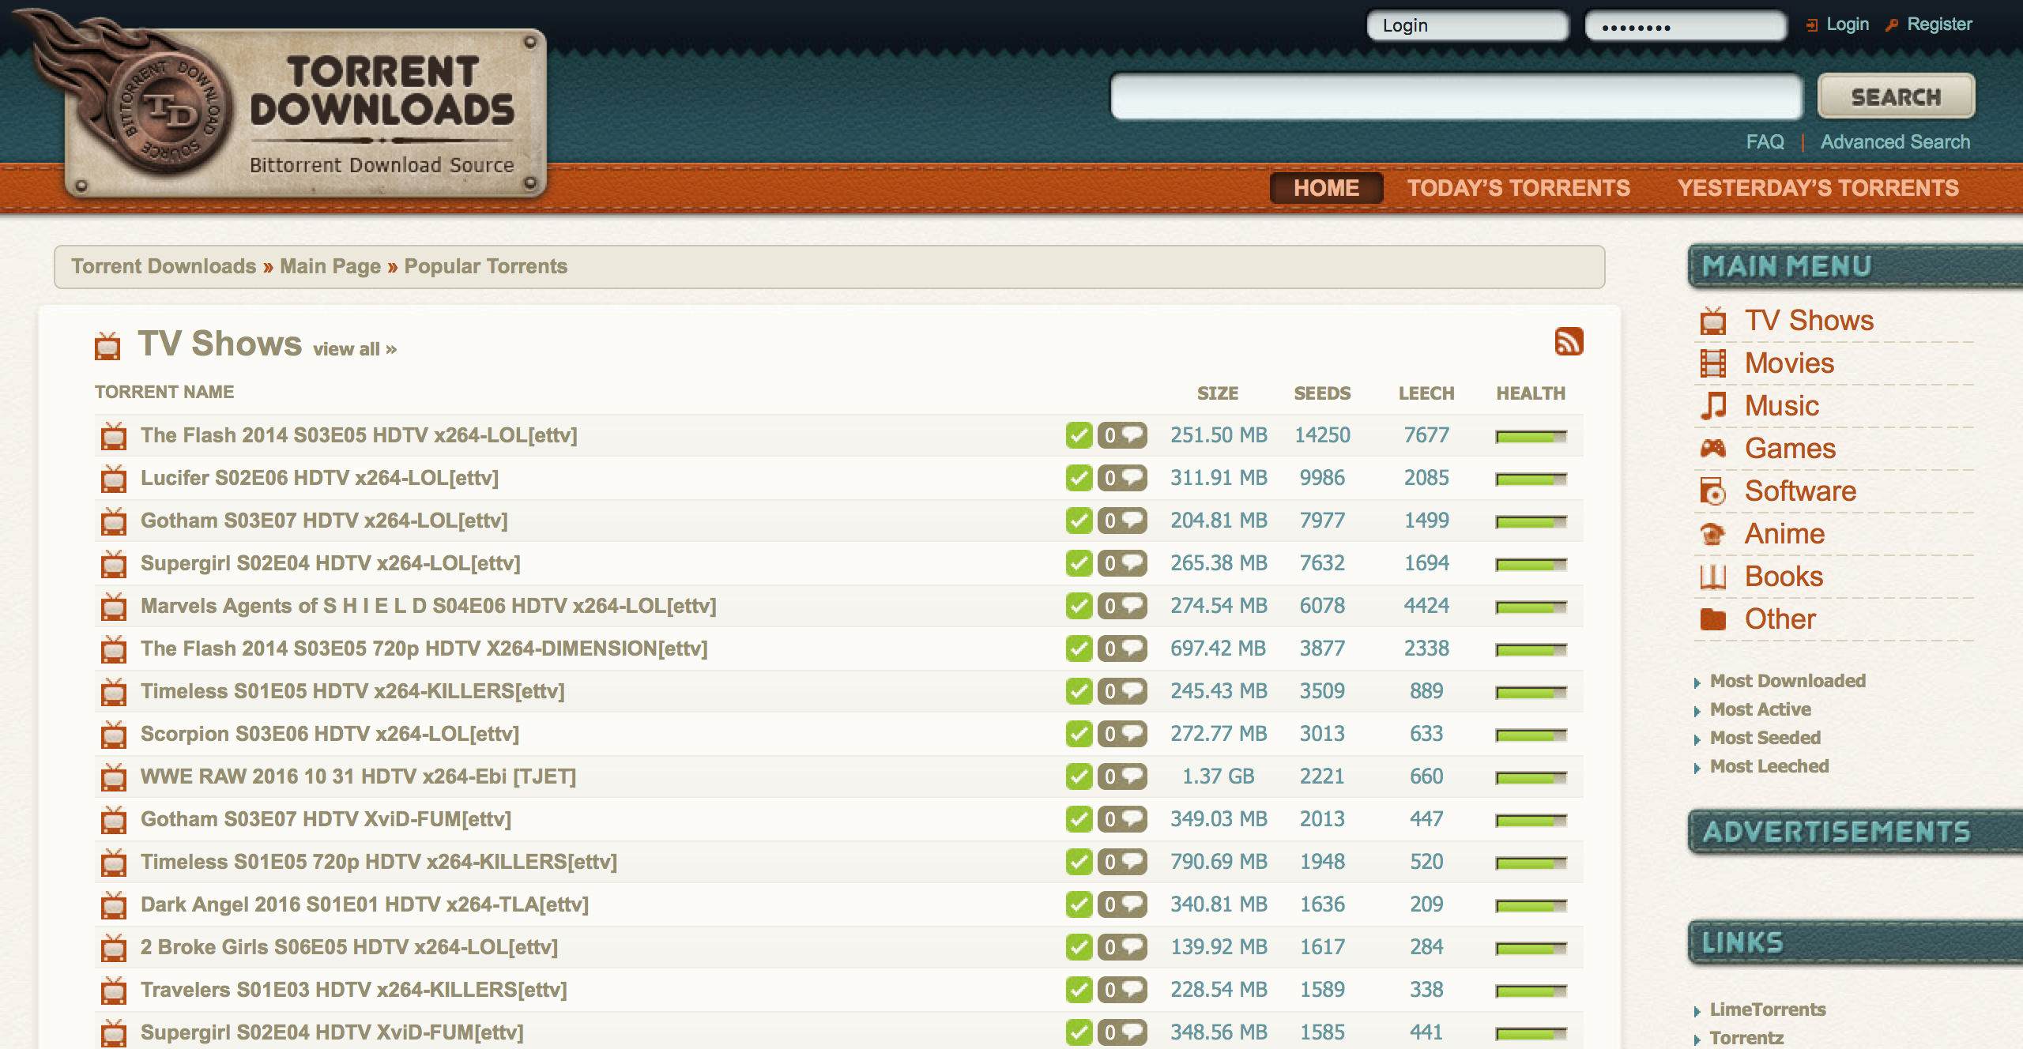Click the TV icon next to WWE RAW 2016 10 31
2023x1049 pixels.
click(114, 777)
